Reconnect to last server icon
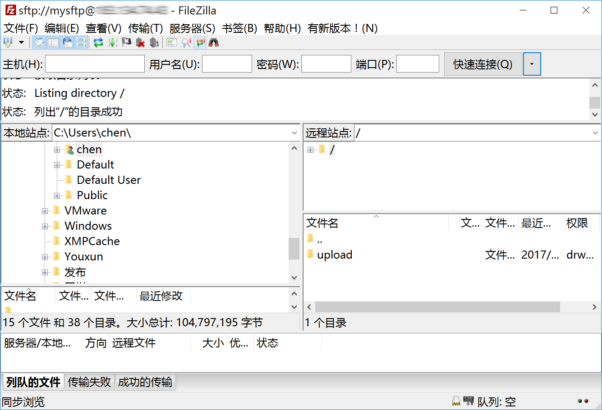 coord(154,43)
